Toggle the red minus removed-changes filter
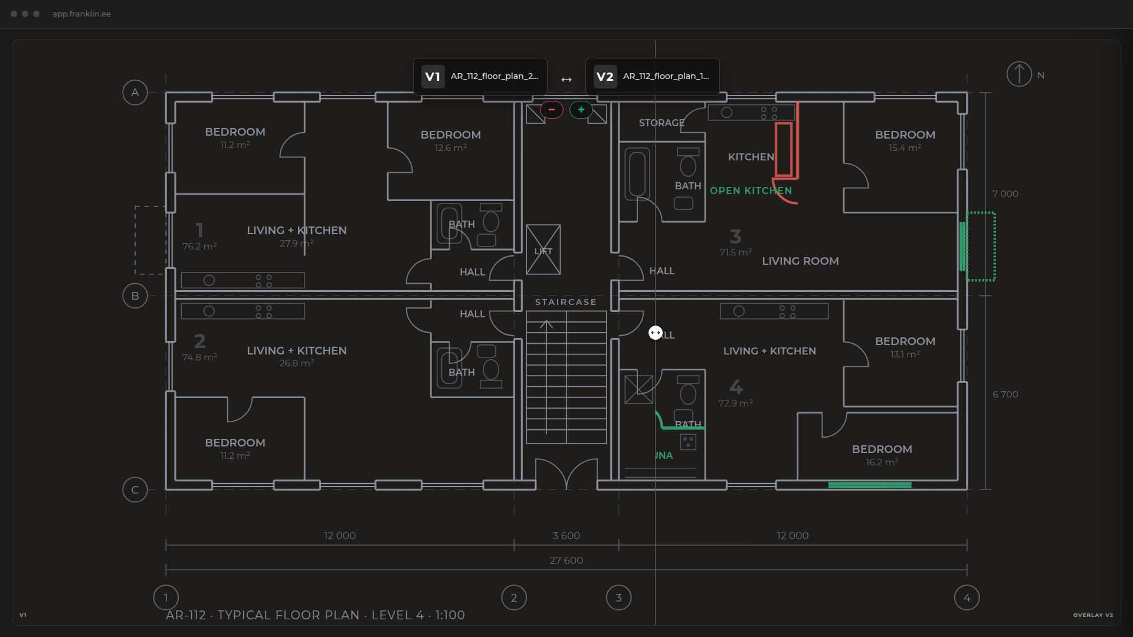The width and height of the screenshot is (1133, 637). point(552,110)
